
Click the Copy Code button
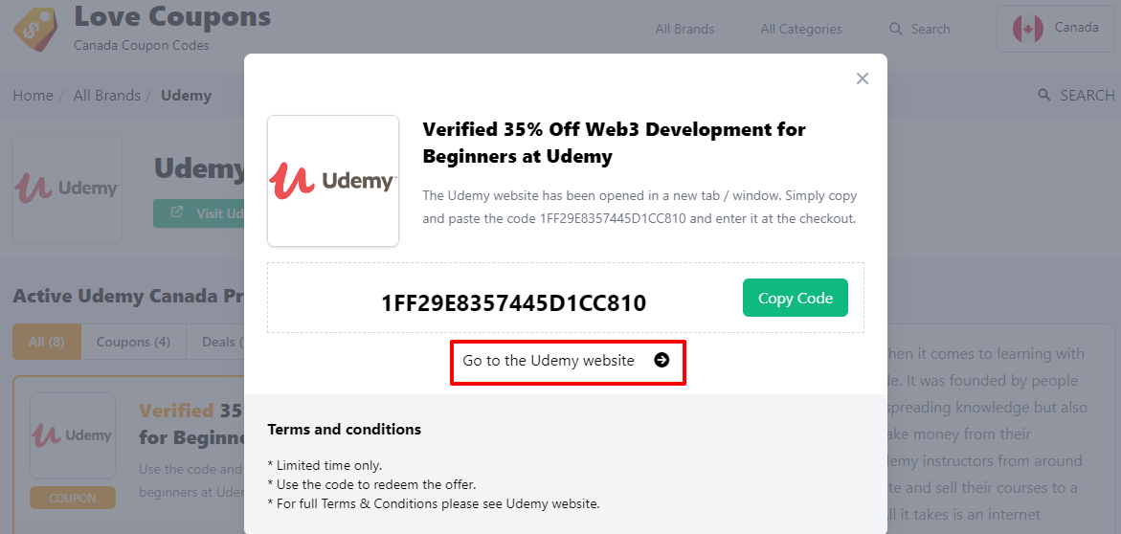coord(795,298)
